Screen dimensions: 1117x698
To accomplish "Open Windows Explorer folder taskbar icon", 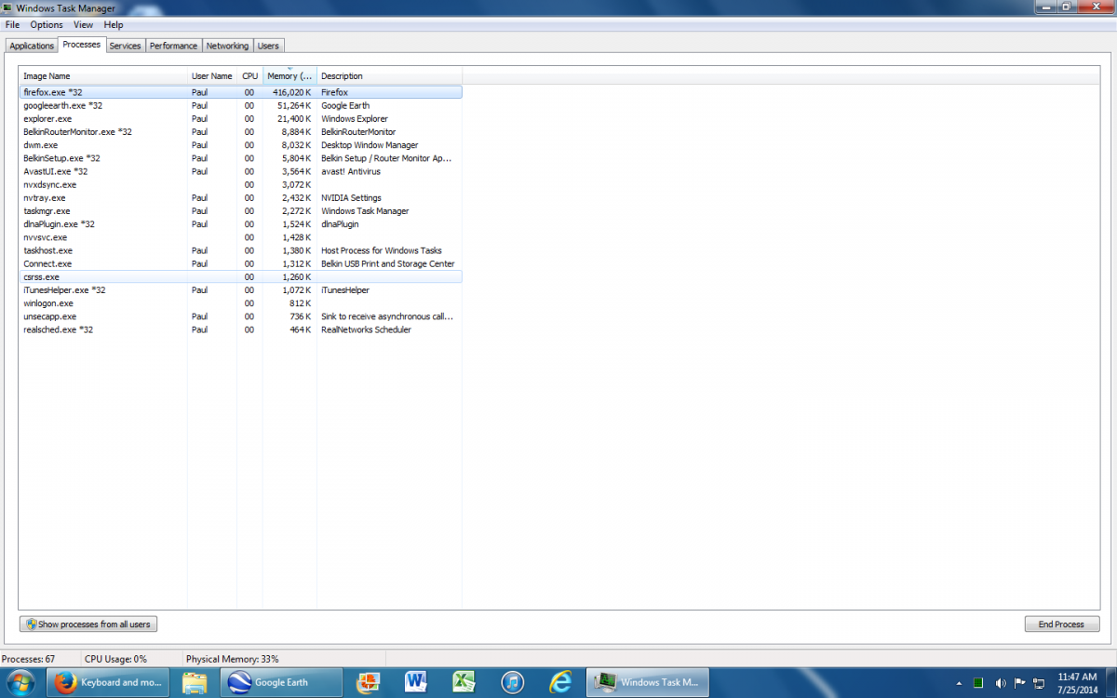I will click(194, 682).
